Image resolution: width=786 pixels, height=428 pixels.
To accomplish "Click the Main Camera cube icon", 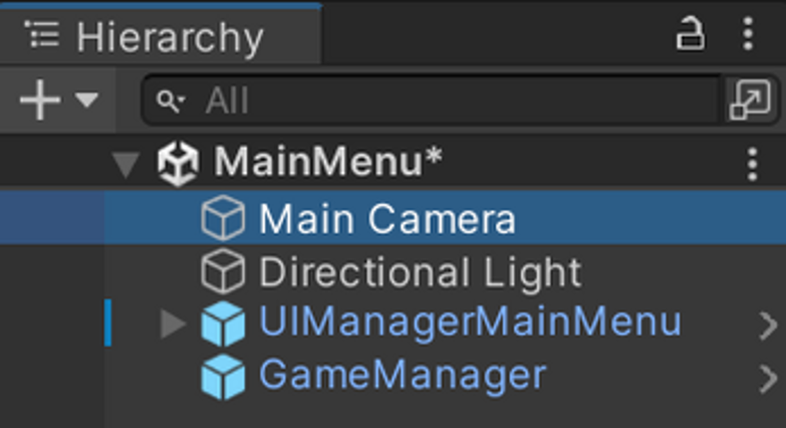I will point(223,218).
